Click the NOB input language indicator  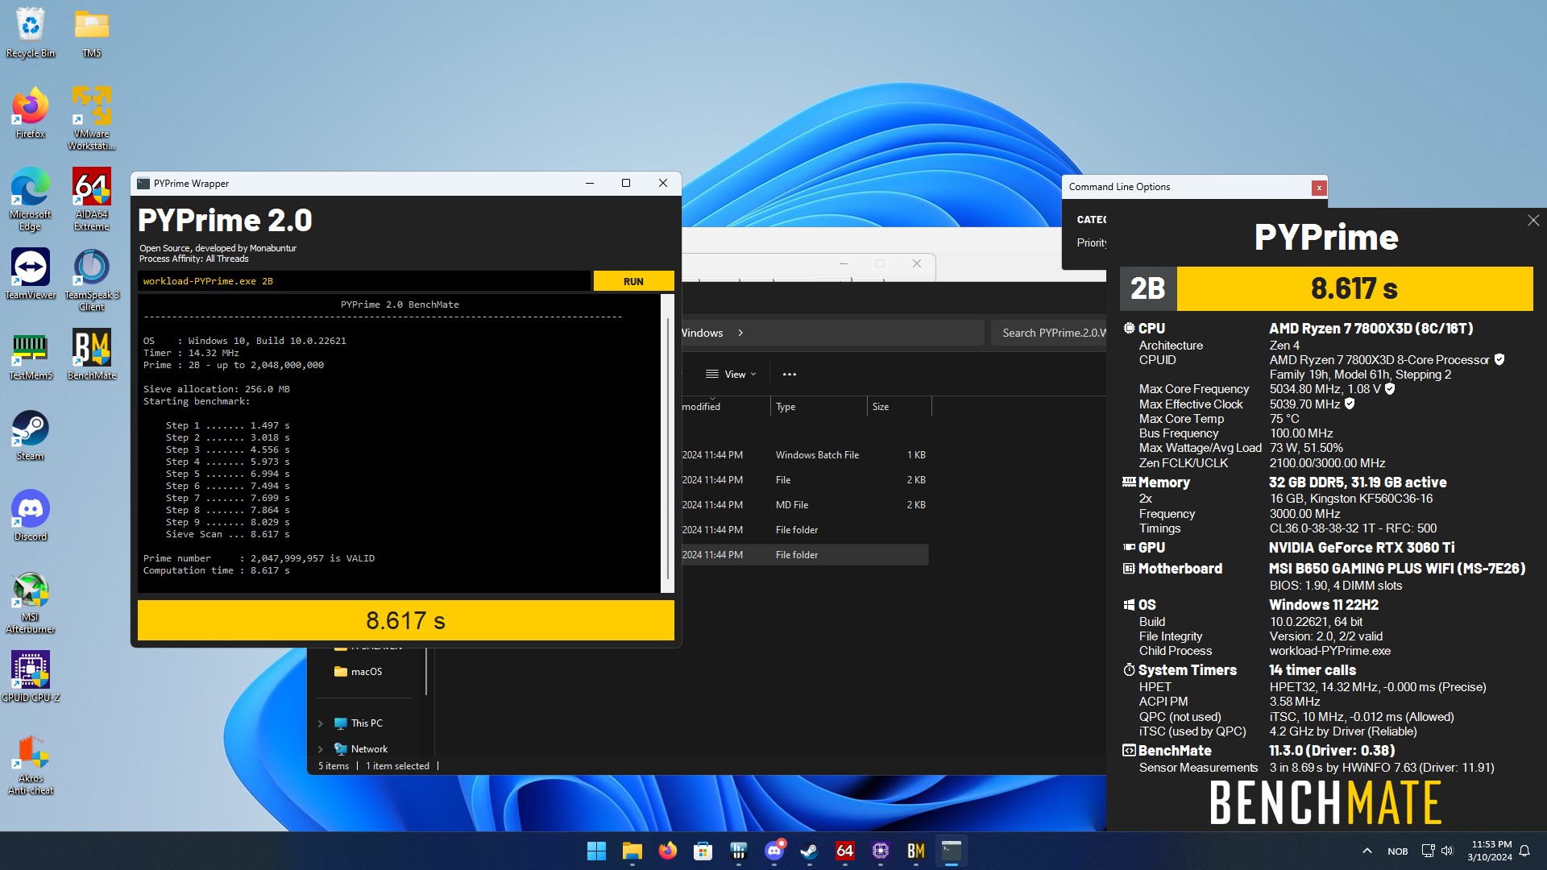coord(1398,851)
